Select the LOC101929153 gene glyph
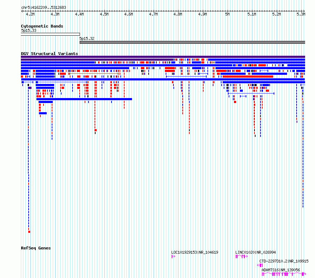Screen dimensions: 315x278 point(173,256)
